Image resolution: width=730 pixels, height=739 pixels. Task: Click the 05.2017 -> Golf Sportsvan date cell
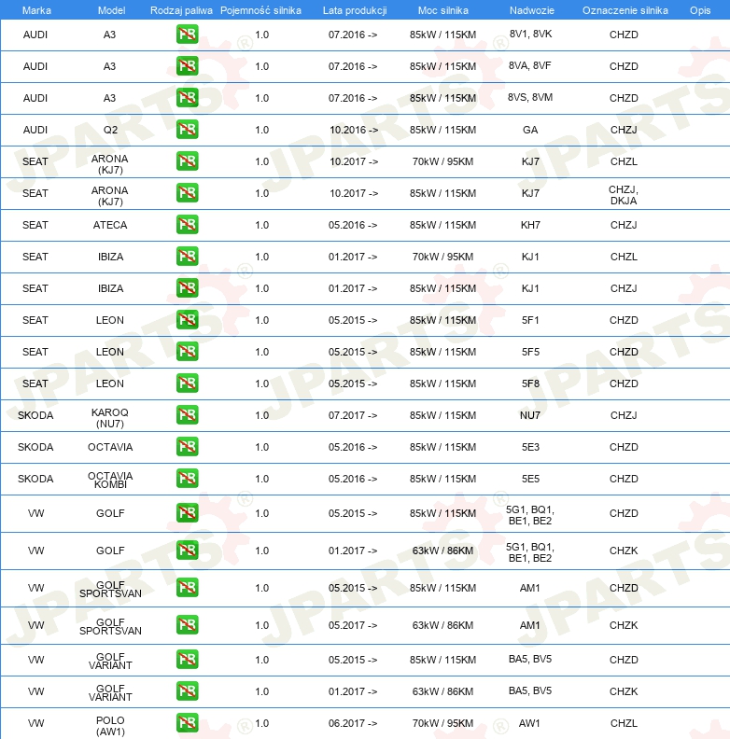tap(353, 625)
